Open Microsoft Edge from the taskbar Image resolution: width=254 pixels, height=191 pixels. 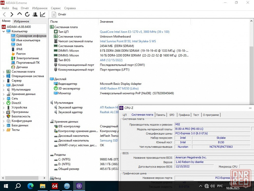click(x=30, y=186)
